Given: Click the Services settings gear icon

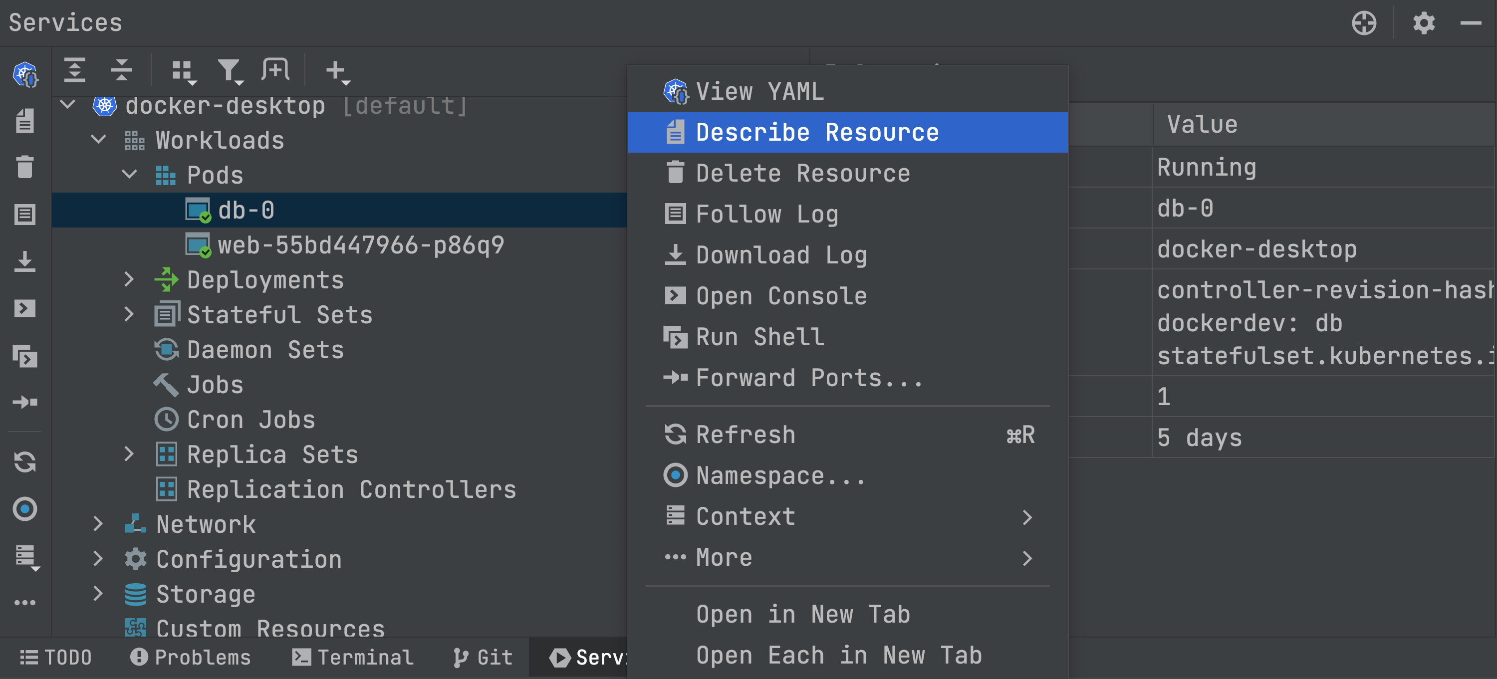Looking at the screenshot, I should 1423,23.
